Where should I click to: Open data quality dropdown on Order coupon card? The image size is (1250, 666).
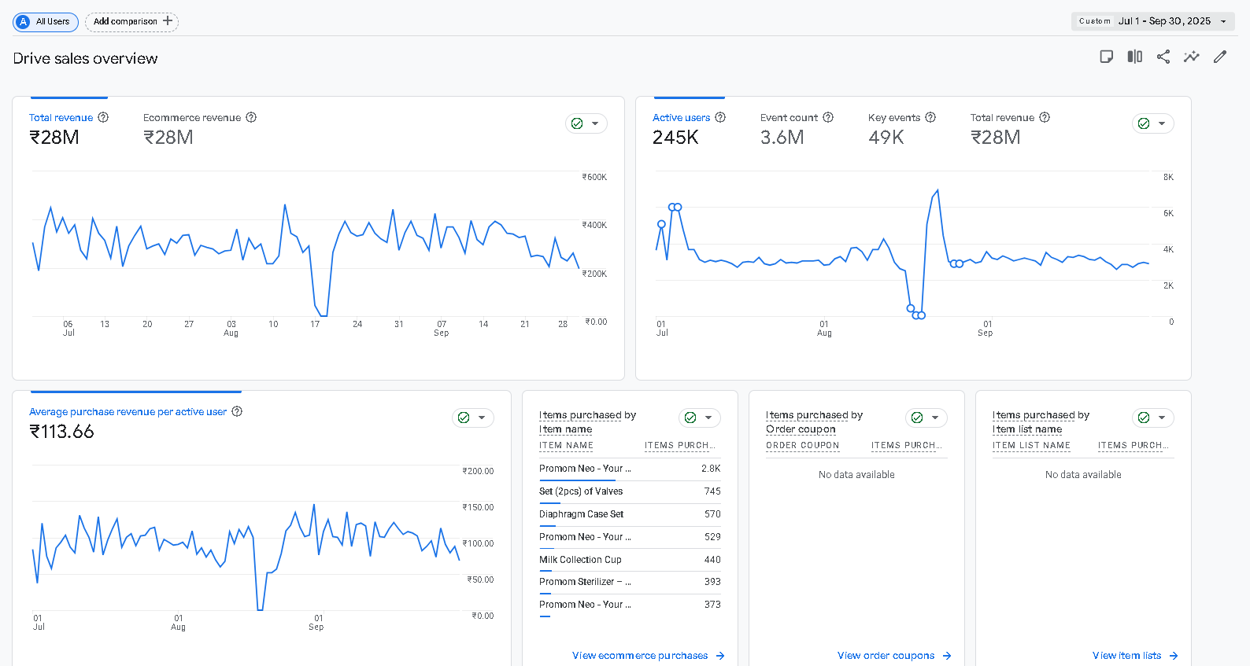coord(926,418)
